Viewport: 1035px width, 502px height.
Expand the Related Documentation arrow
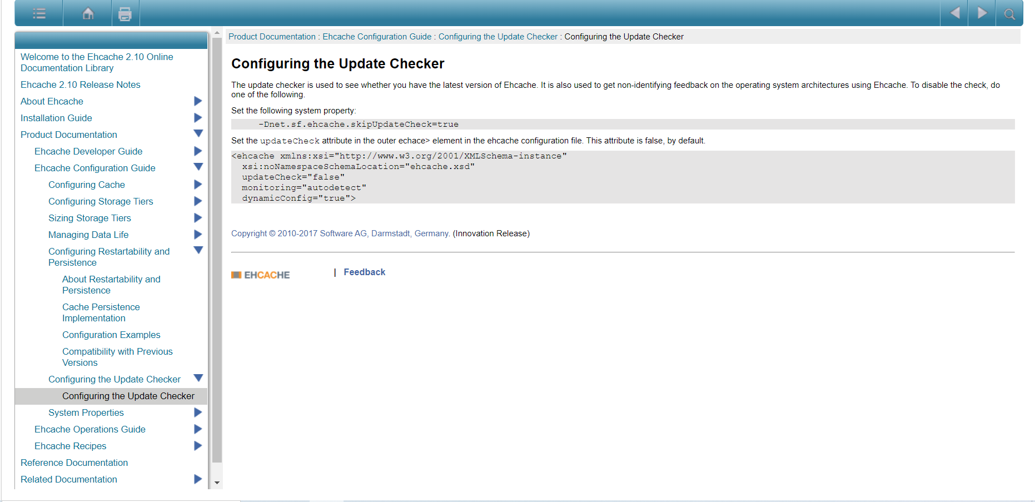(198, 479)
